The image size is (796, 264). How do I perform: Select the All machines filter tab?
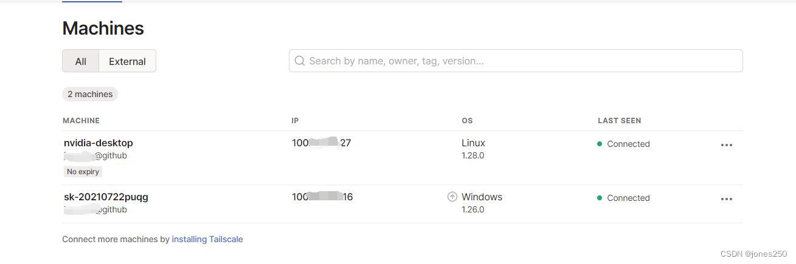click(81, 61)
